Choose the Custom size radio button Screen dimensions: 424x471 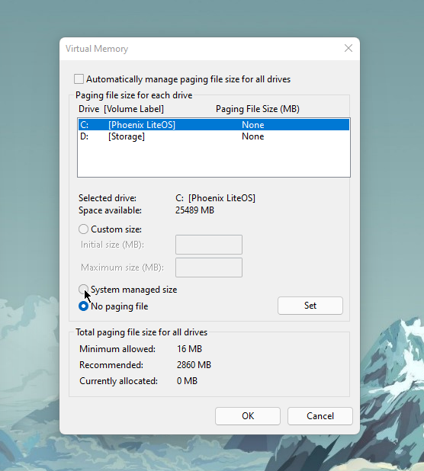pos(83,229)
